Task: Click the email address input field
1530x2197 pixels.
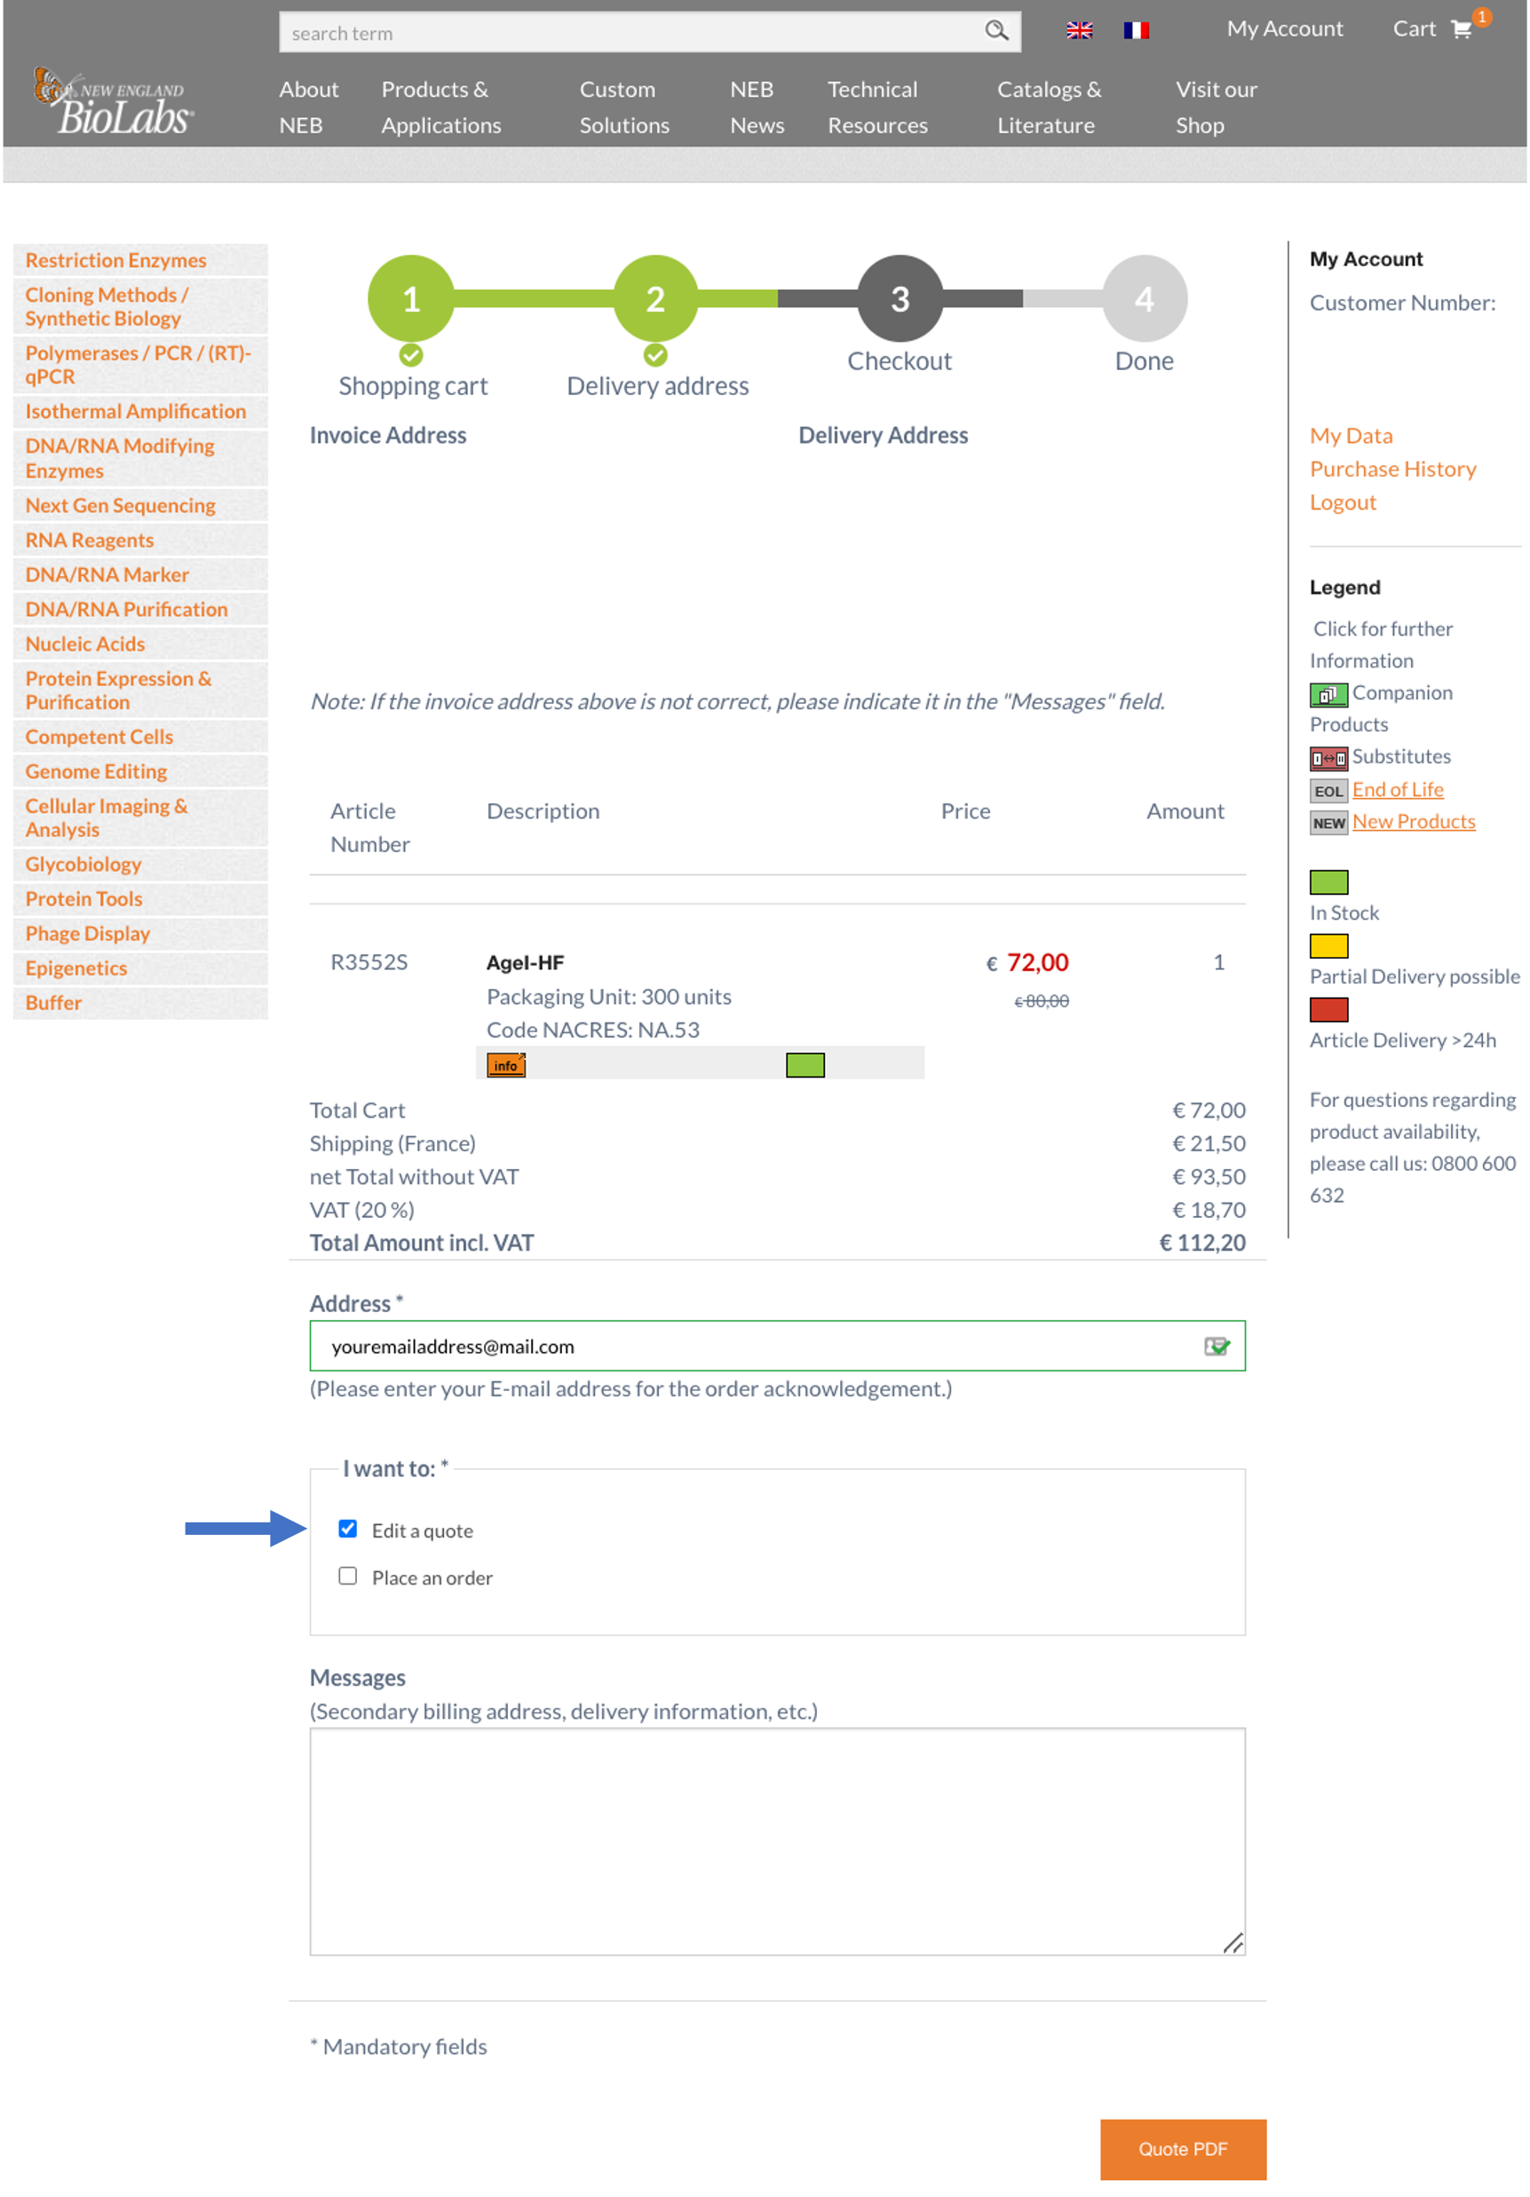Action: coord(778,1346)
